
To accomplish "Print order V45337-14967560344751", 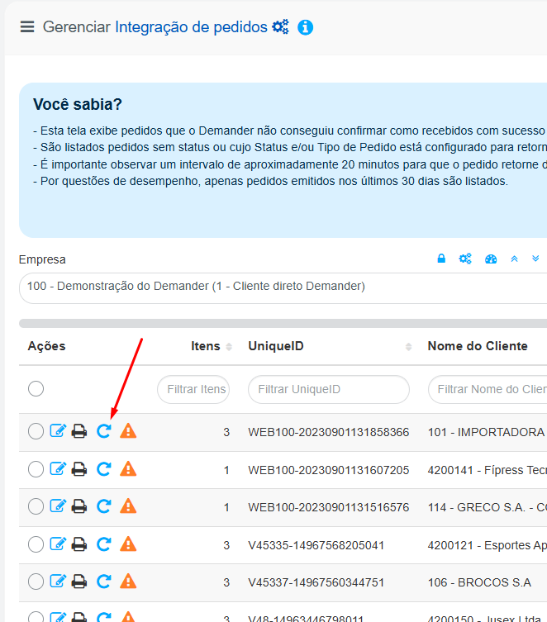I will point(79,582).
